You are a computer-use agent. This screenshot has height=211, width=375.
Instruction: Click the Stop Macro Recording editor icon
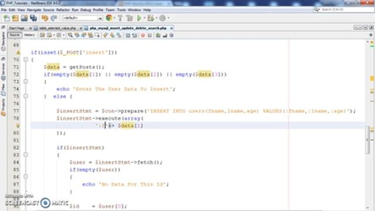point(150,35)
